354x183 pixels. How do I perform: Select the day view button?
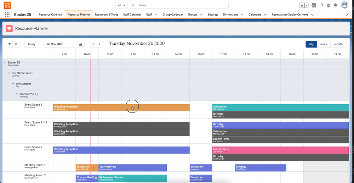click(x=311, y=44)
